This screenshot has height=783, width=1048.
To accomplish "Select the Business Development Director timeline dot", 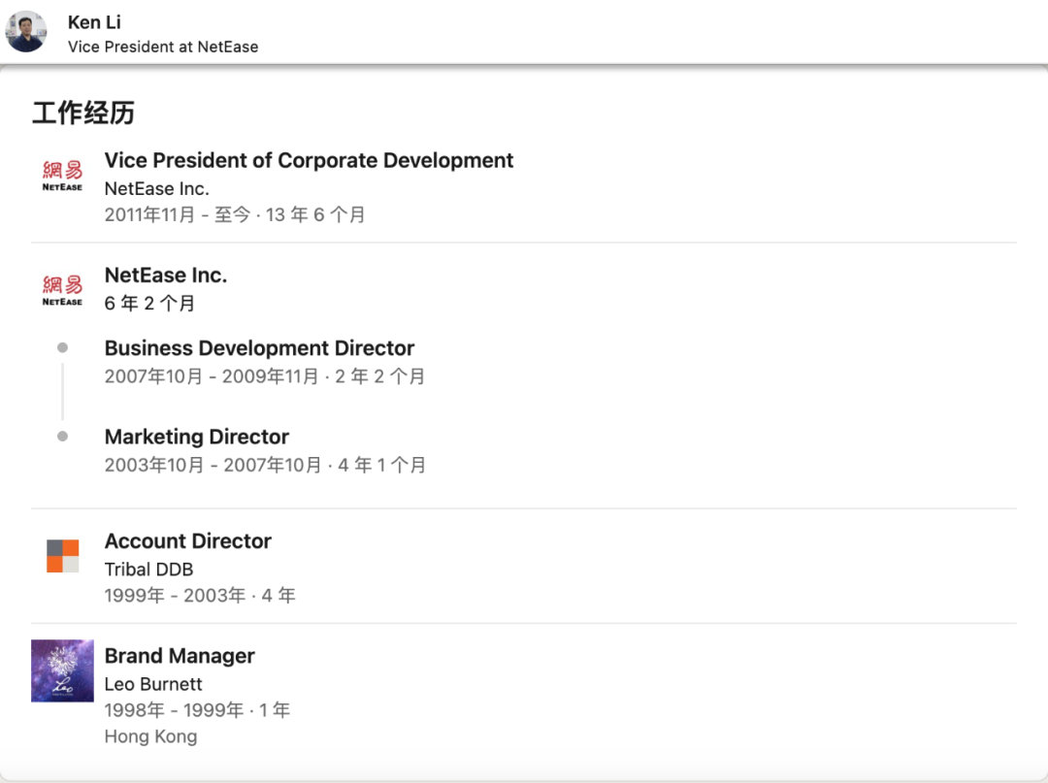I will point(62,347).
